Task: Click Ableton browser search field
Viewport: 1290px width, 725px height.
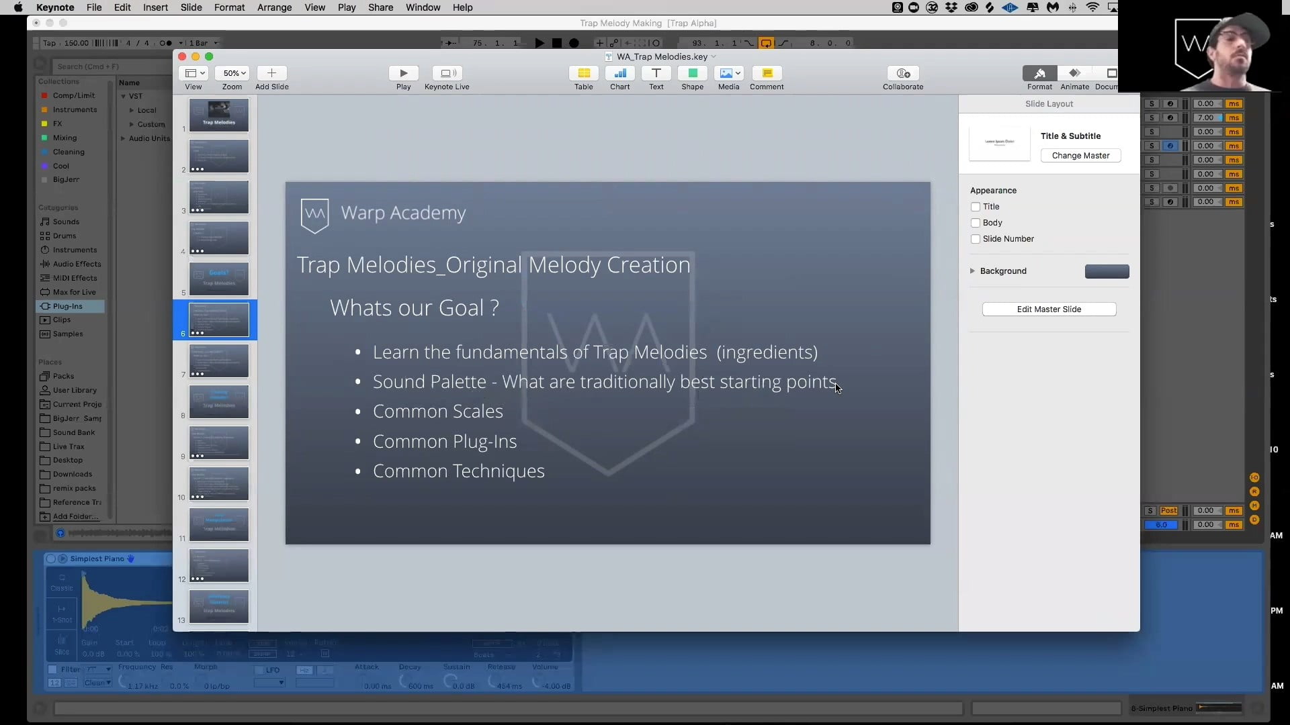Action: coord(111,66)
